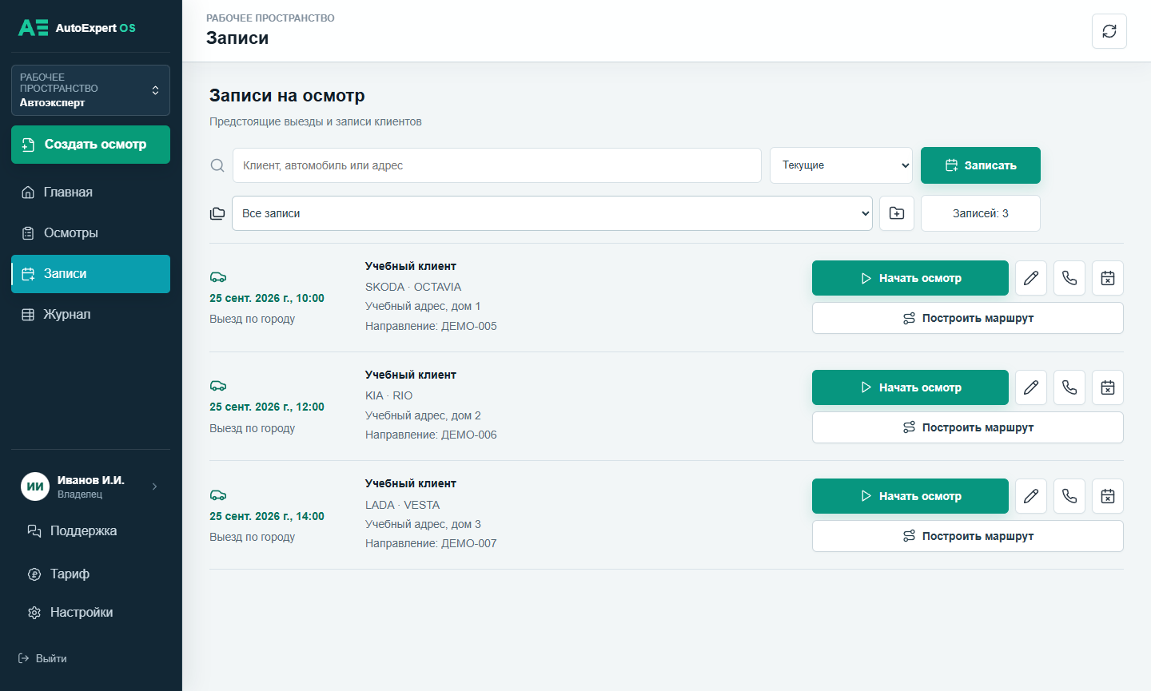Image resolution: width=1151 pixels, height=691 pixels.
Task: Open Настройки in the sidebar
Action: click(x=90, y=613)
